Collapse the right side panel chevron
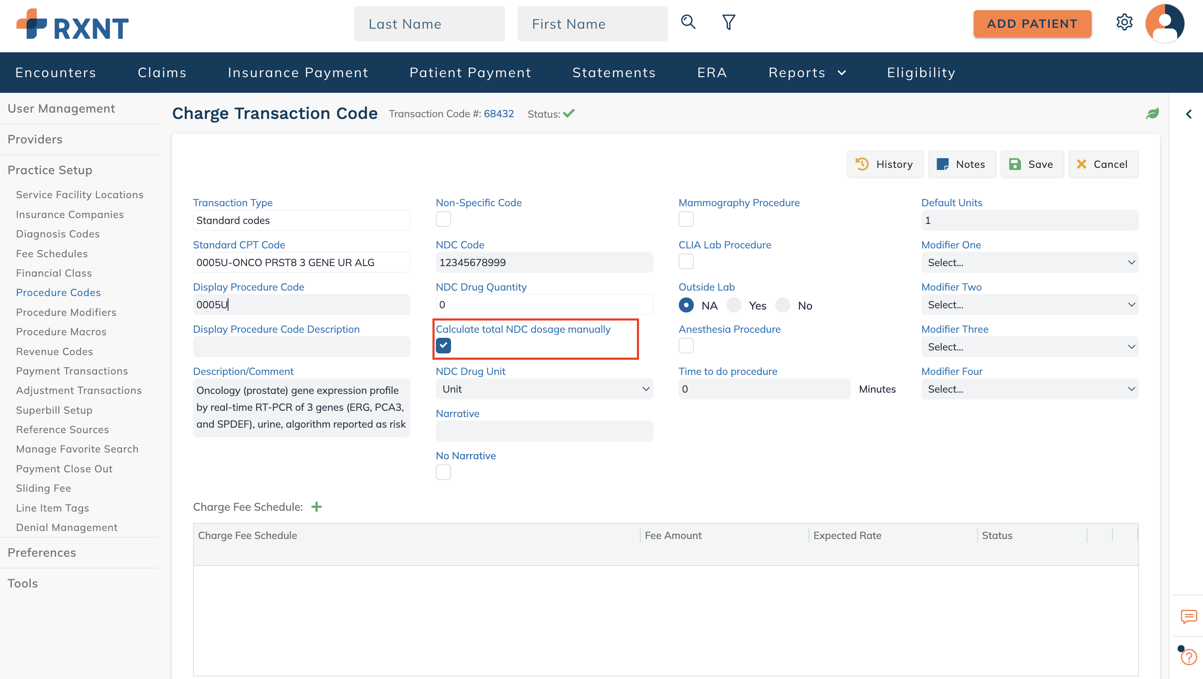The height and width of the screenshot is (679, 1203). (1189, 114)
